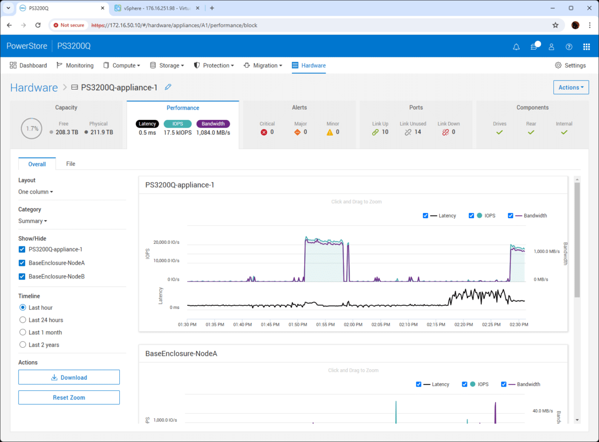Image resolution: width=599 pixels, height=442 pixels.
Task: Click the Not secure site warning
Action: [69, 25]
